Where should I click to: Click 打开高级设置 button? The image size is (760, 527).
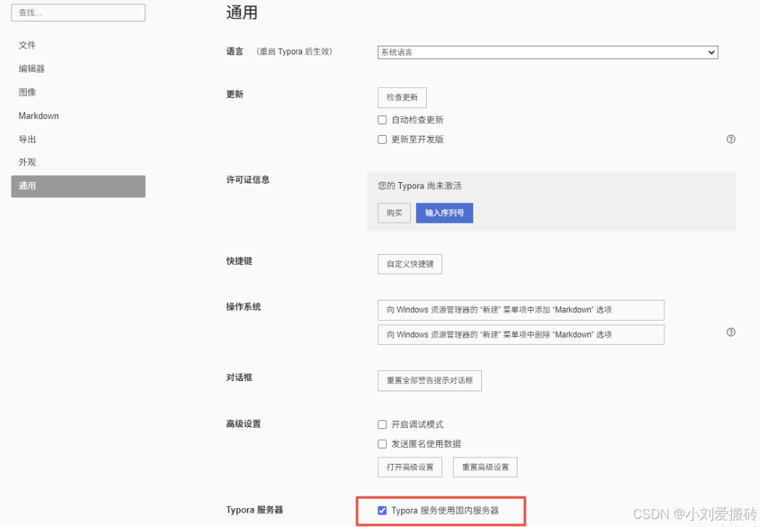pos(409,467)
